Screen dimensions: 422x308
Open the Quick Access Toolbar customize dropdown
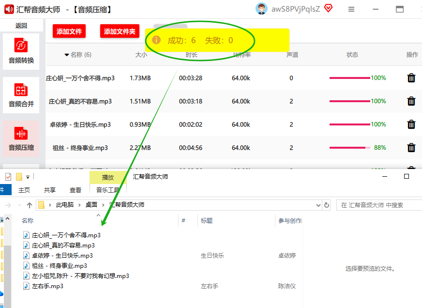28,177
